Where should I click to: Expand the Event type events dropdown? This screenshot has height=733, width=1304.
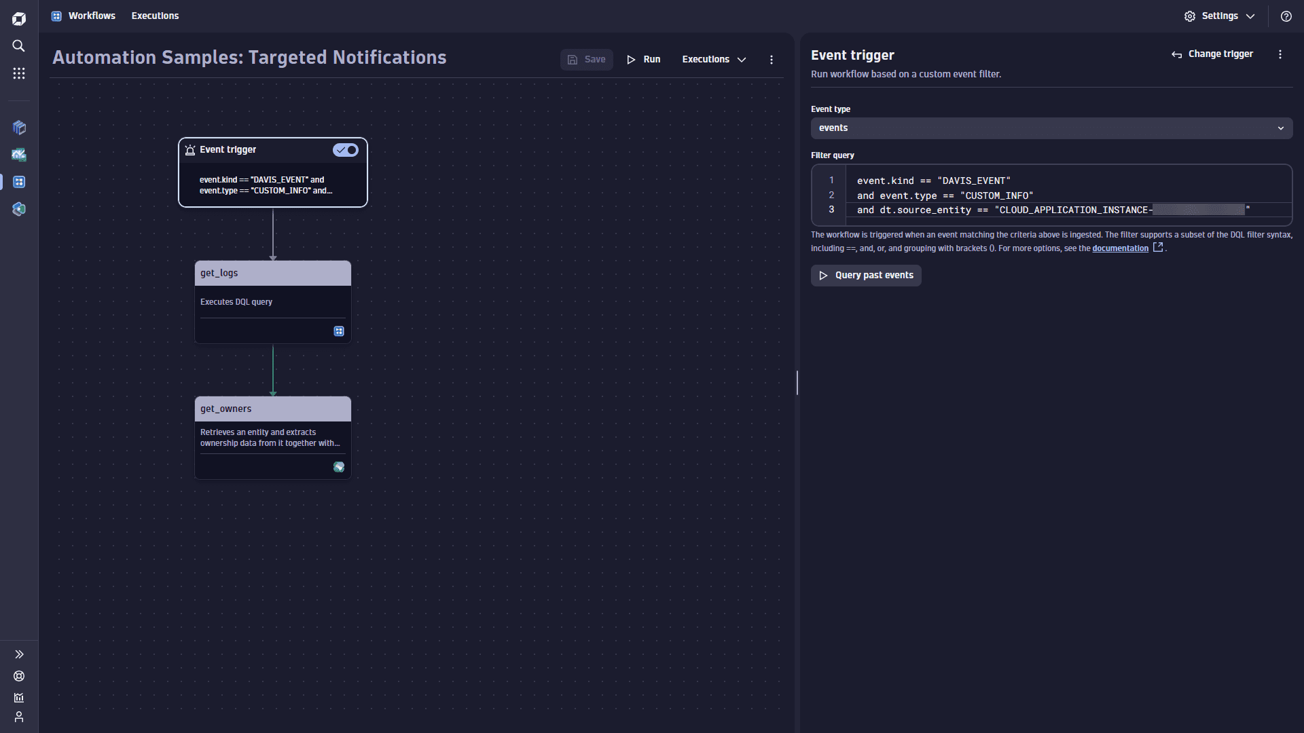tap(1051, 128)
